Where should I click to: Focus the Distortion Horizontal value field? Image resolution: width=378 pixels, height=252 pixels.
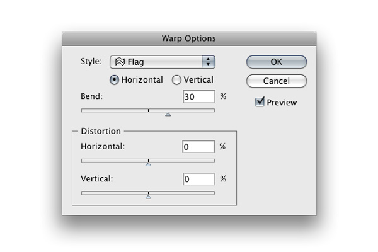point(198,147)
